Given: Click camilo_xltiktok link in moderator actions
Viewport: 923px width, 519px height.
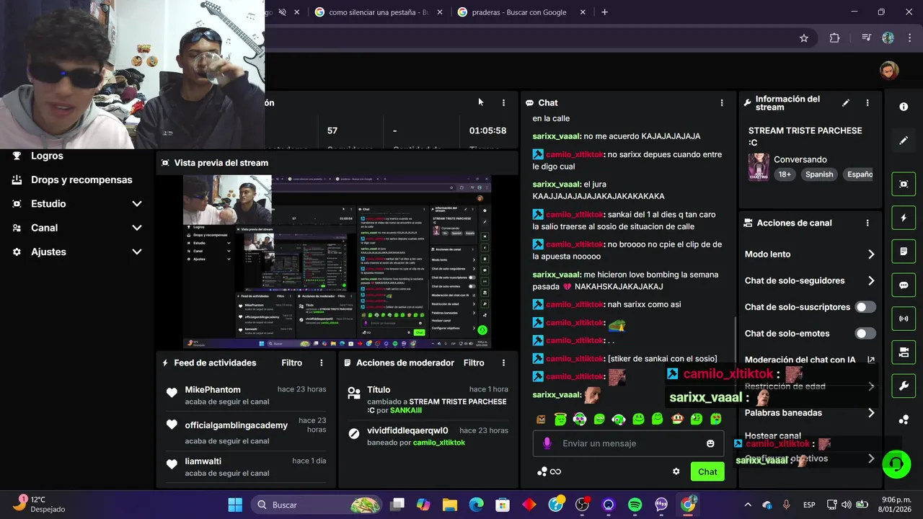Looking at the screenshot, I should coord(439,443).
